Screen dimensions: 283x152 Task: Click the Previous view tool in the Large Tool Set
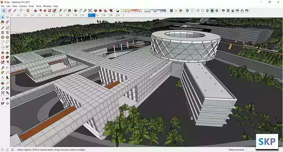[7, 93]
